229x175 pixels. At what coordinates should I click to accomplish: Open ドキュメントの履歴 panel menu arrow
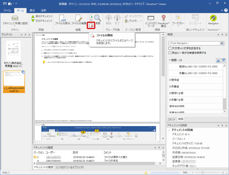(x=155, y=147)
